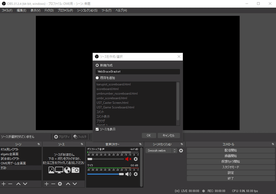Open the シーンコレクション(S) menu
276x194 pixels.
click(x=87, y=10)
